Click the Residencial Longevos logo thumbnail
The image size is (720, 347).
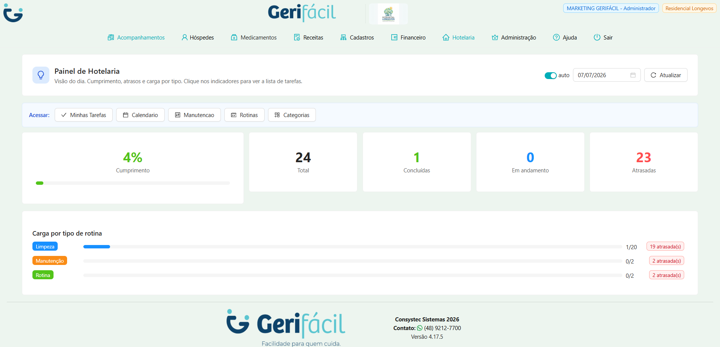point(388,14)
